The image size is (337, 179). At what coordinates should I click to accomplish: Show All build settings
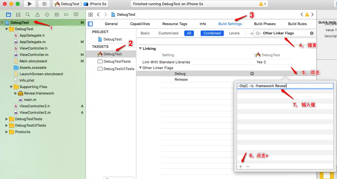click(189, 33)
